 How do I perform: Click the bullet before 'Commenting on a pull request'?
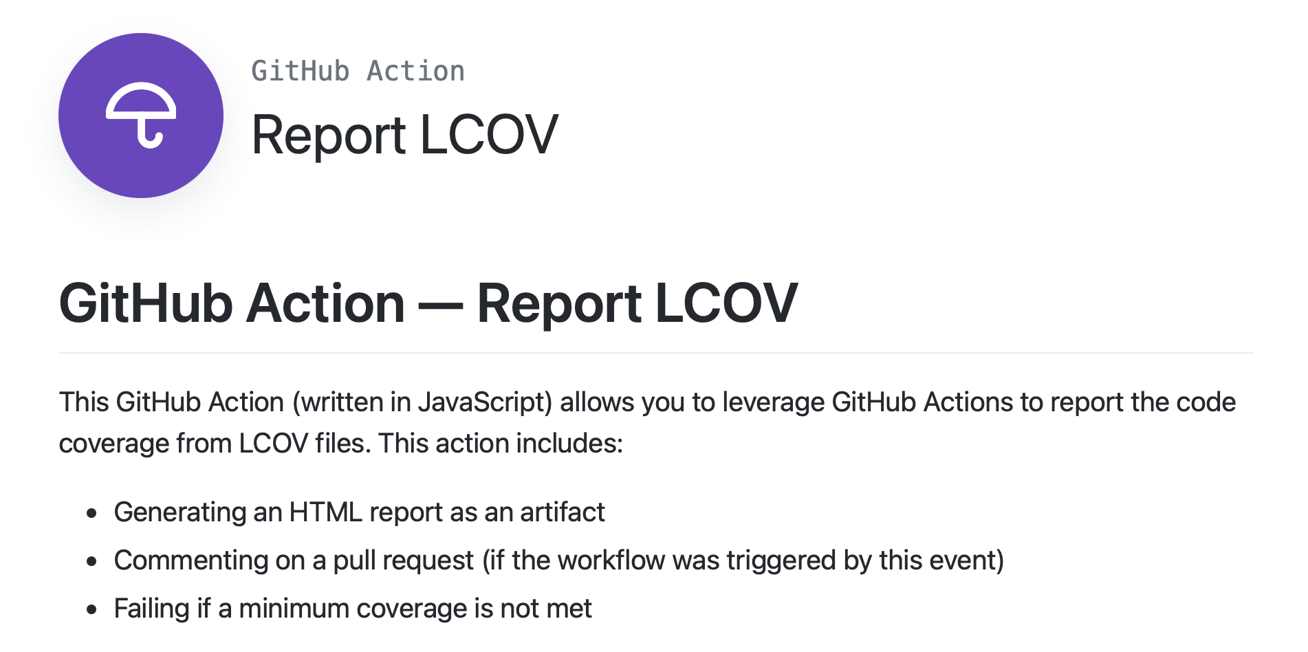click(92, 561)
